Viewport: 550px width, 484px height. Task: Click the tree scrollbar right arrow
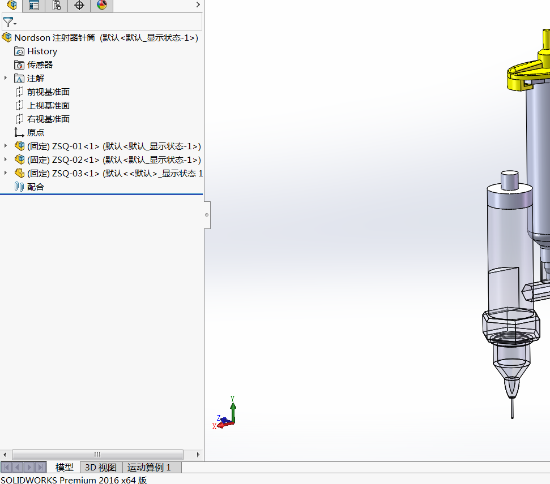tap(198, 455)
